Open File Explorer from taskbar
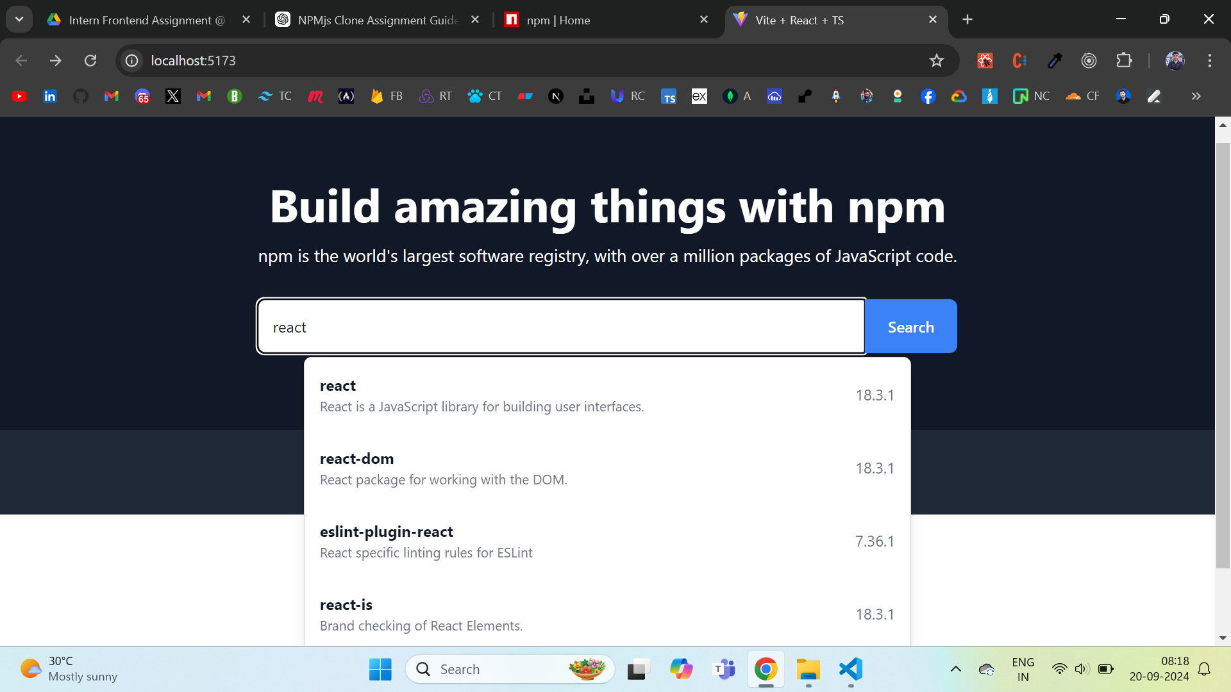1231x692 pixels. (x=808, y=669)
